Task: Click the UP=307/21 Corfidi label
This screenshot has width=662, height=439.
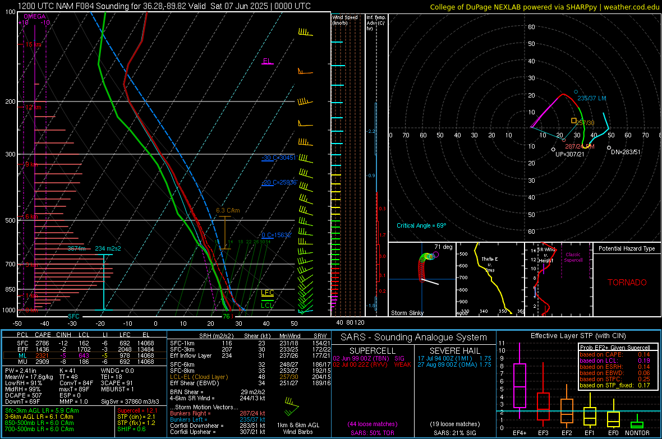Action: (x=570, y=154)
